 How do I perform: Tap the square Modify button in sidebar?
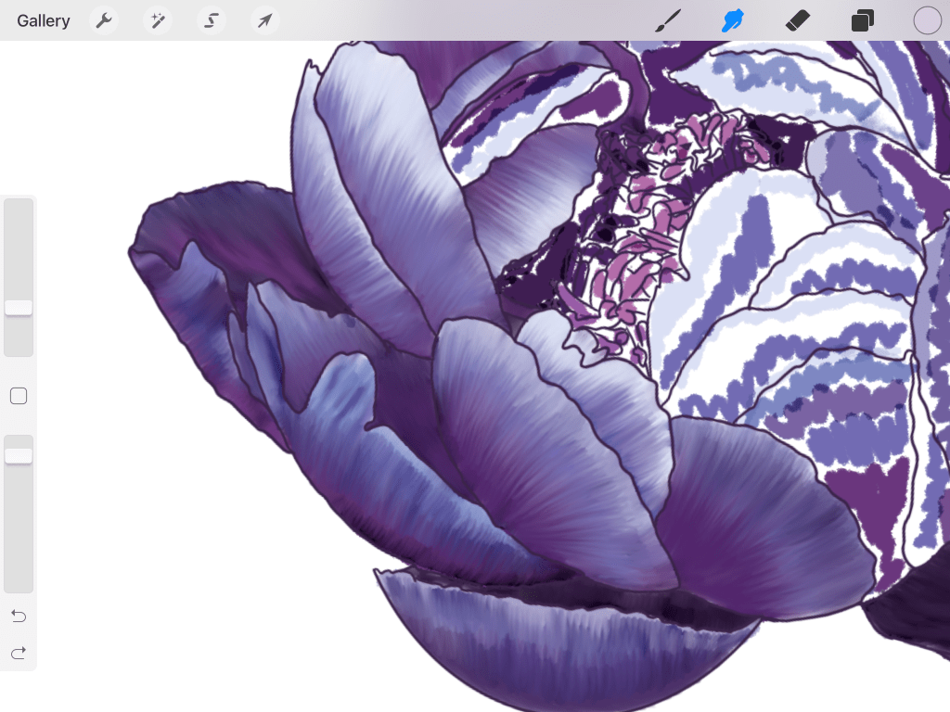[19, 396]
